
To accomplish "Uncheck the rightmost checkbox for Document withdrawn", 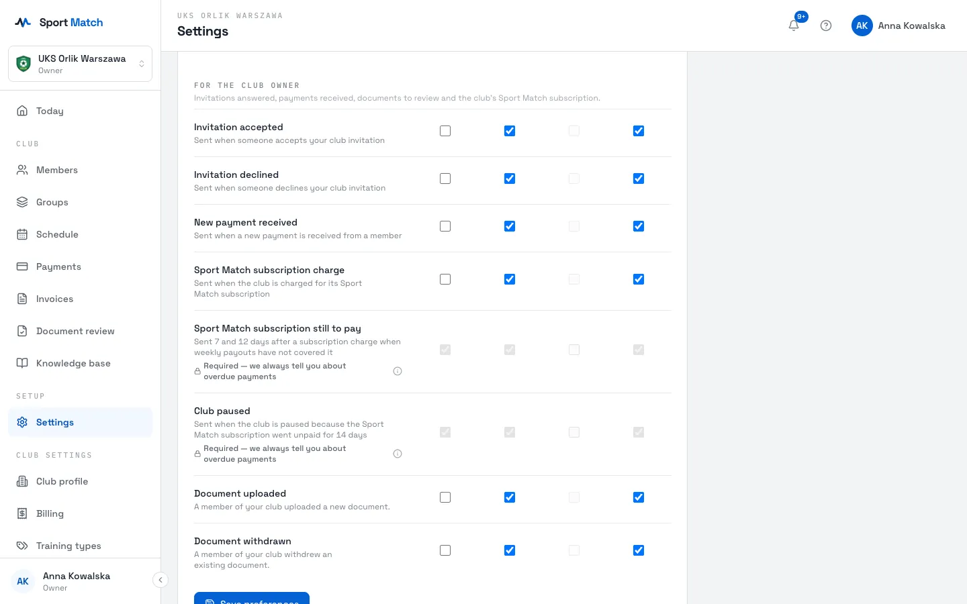I will tap(639, 550).
